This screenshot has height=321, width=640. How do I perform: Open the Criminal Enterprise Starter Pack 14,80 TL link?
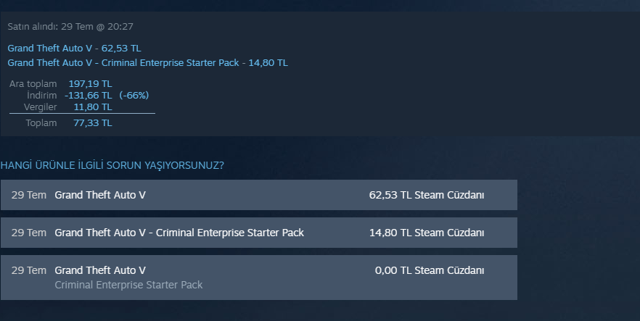point(147,63)
